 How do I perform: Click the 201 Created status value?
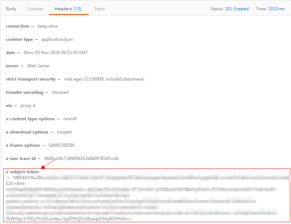click(237, 9)
